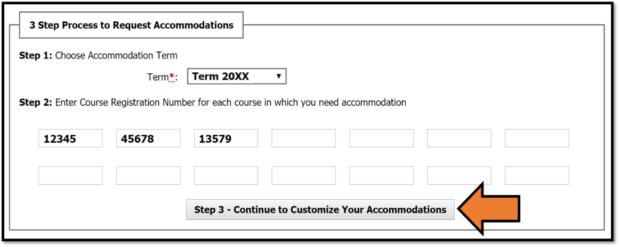
Task: Select the fifth course field in bottom row
Action: (381, 176)
